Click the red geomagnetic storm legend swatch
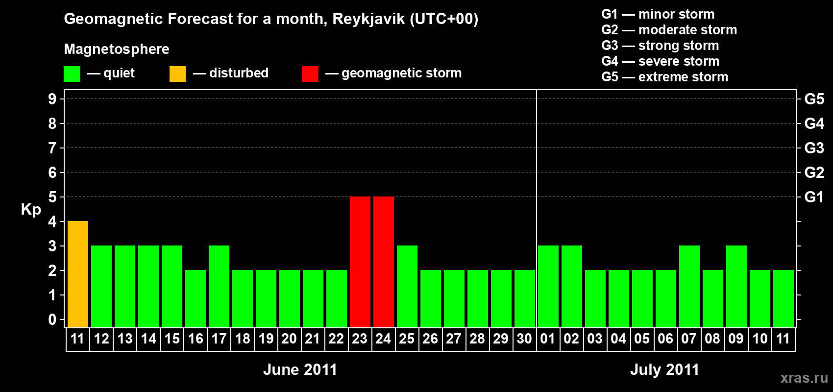The image size is (833, 392). point(310,74)
